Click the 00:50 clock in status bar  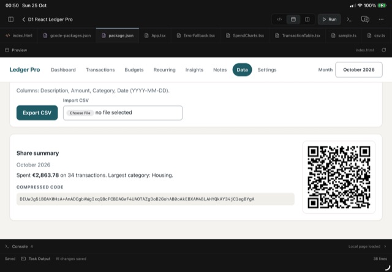pyautogui.click(x=12, y=6)
